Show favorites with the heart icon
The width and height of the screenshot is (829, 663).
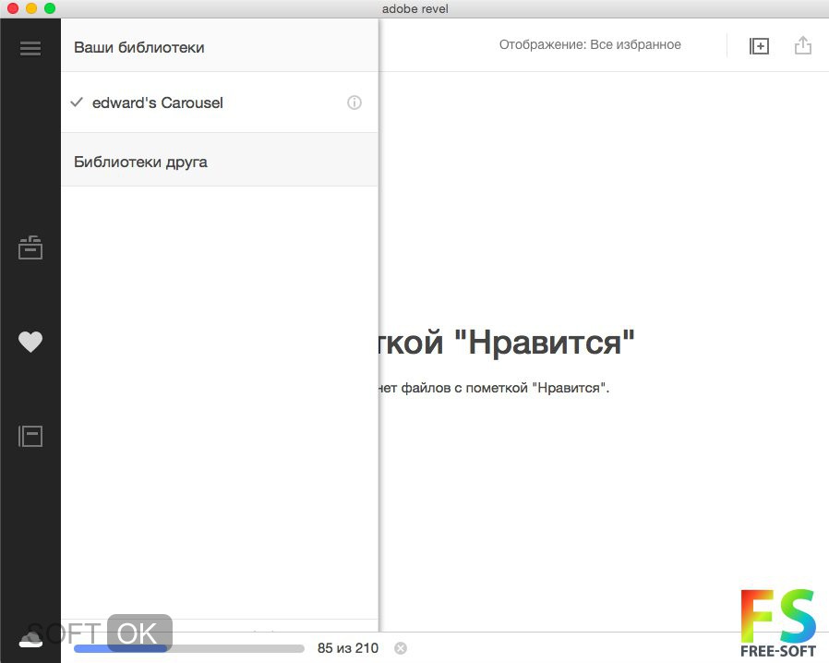30,342
